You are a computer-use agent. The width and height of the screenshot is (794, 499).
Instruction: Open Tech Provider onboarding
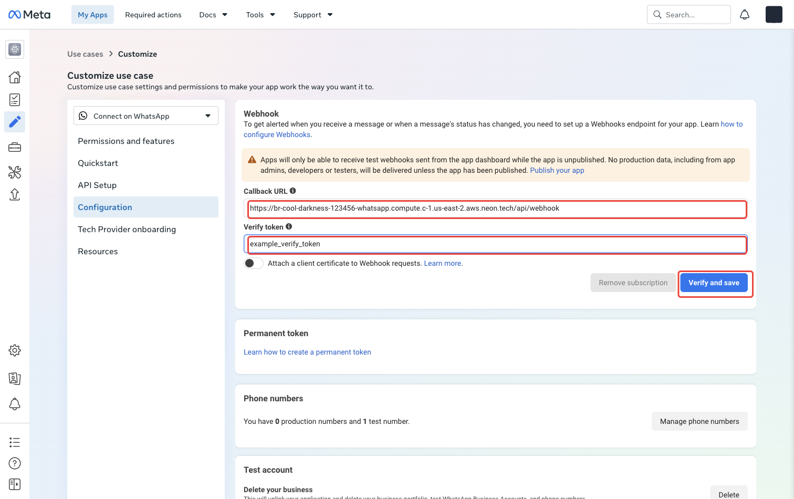[x=146, y=230]
